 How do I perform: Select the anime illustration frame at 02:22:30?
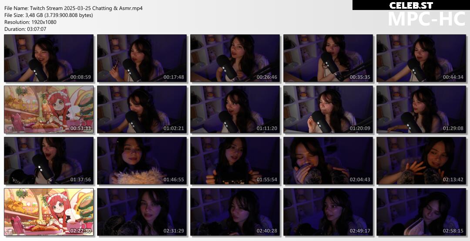point(49,212)
